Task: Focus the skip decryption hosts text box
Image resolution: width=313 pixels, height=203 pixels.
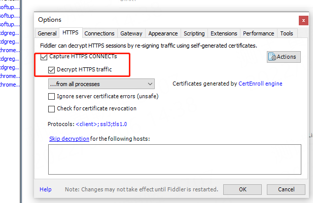Action: pyautogui.click(x=175, y=159)
